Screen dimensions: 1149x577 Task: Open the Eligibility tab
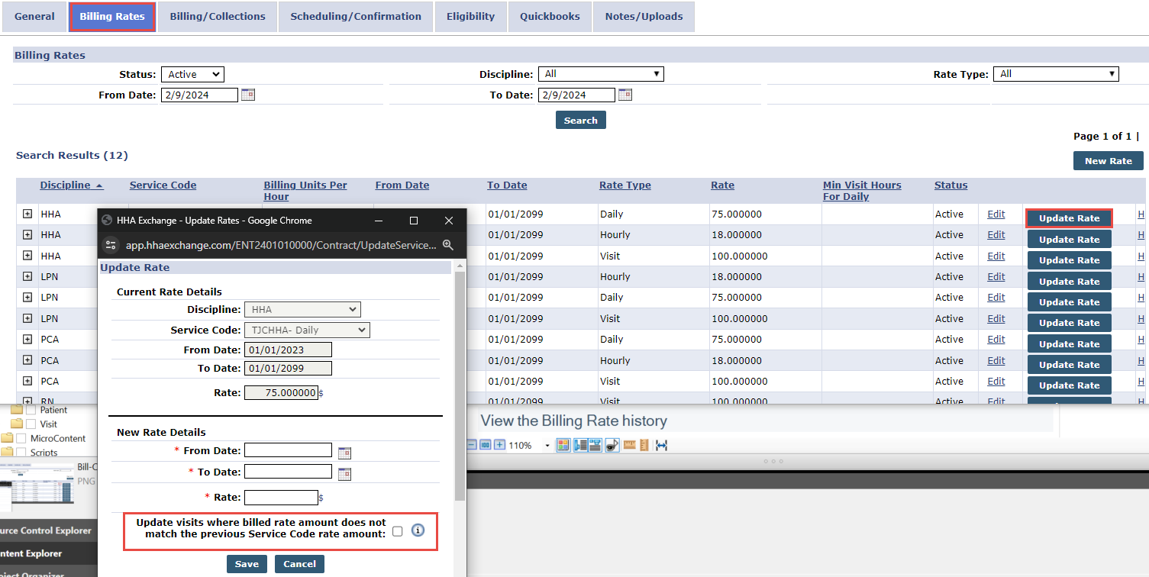tap(470, 16)
